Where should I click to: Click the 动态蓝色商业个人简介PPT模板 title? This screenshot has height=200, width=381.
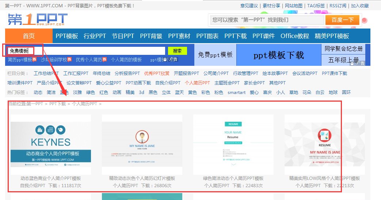[51, 178]
